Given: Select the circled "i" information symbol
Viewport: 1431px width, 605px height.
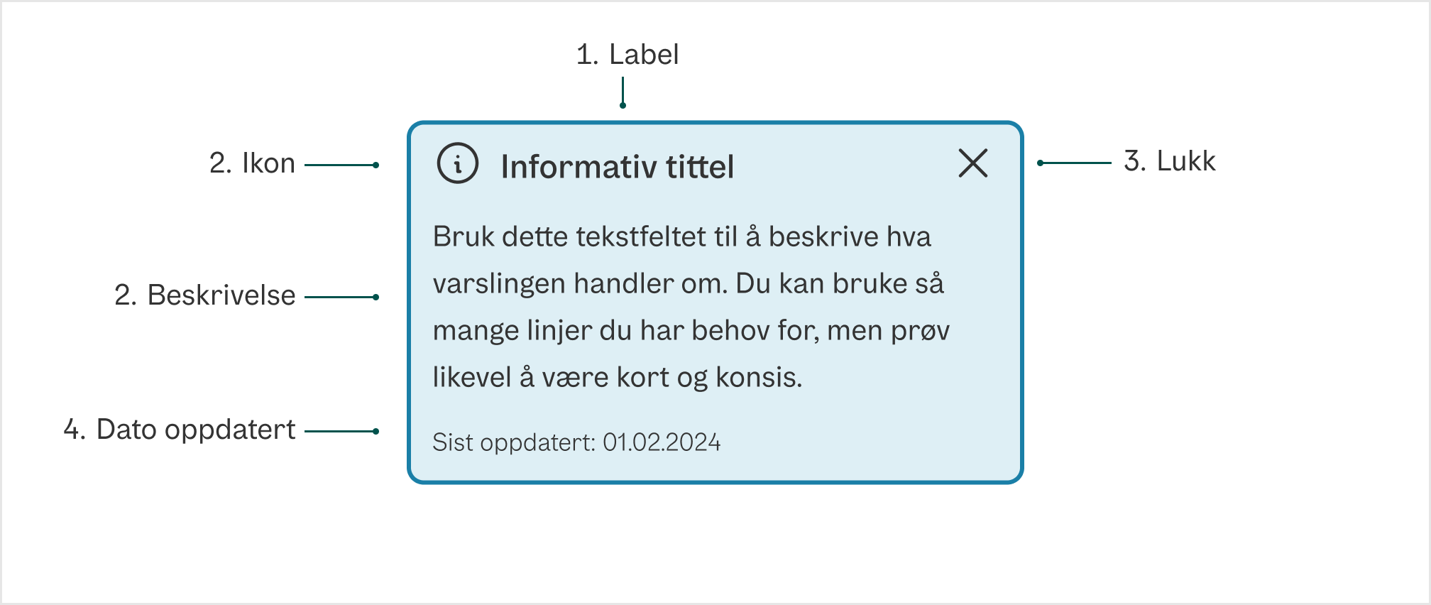Looking at the screenshot, I should tap(459, 164).
